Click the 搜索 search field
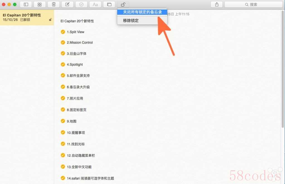This screenshot has height=184, width=285. [x=253, y=4]
